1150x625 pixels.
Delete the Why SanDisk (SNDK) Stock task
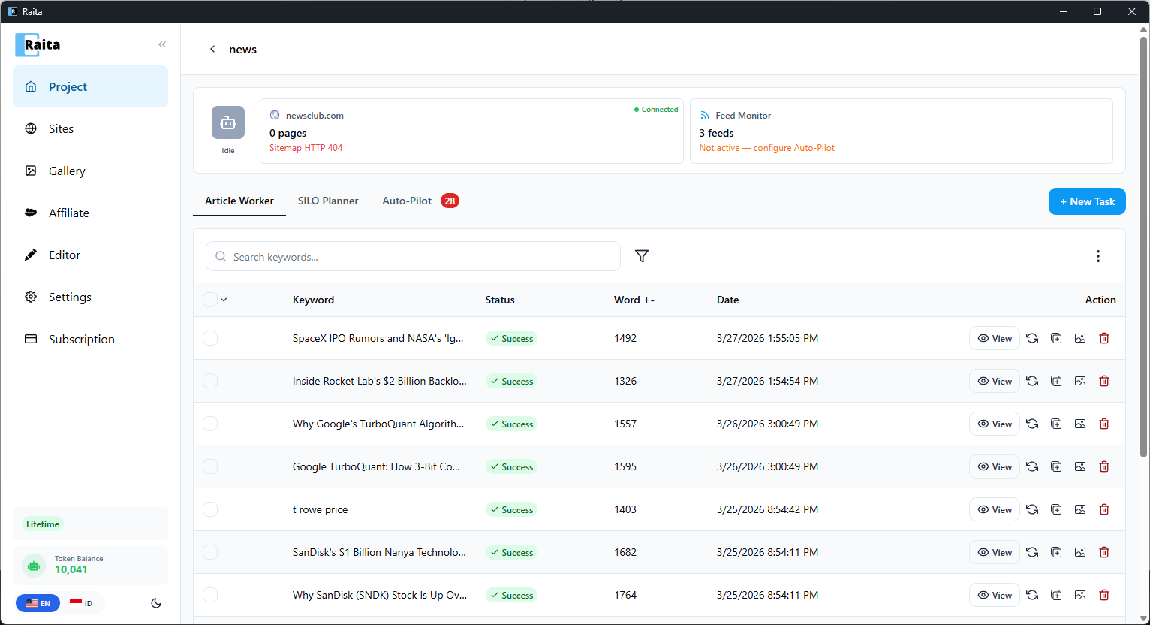point(1104,595)
